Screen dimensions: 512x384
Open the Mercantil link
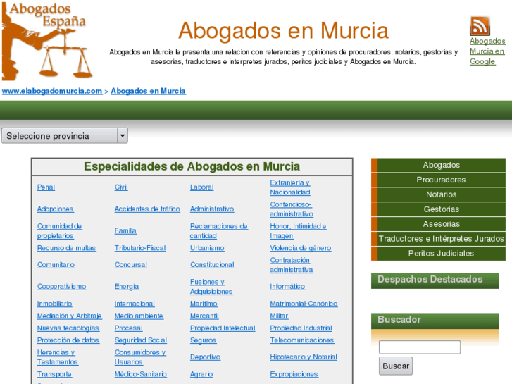(x=204, y=316)
